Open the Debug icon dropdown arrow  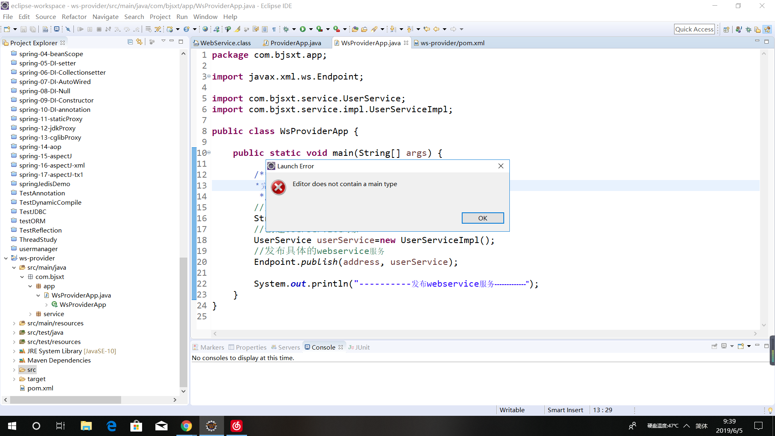[294, 29]
